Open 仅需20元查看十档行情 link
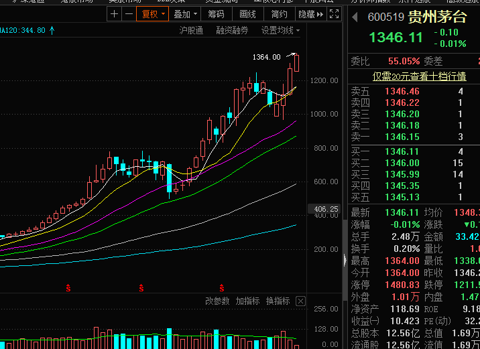Viewport: 480px width, 349px height. tap(420, 76)
